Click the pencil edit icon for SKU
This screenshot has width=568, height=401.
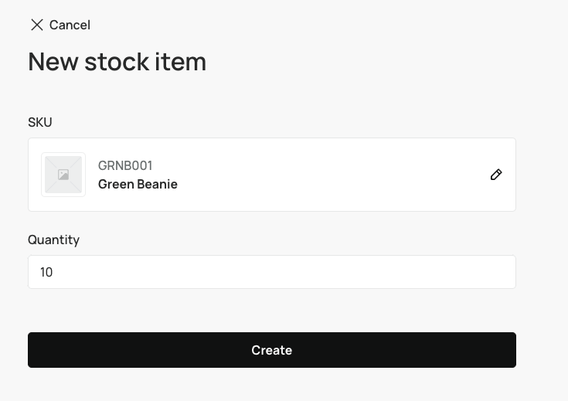point(496,175)
